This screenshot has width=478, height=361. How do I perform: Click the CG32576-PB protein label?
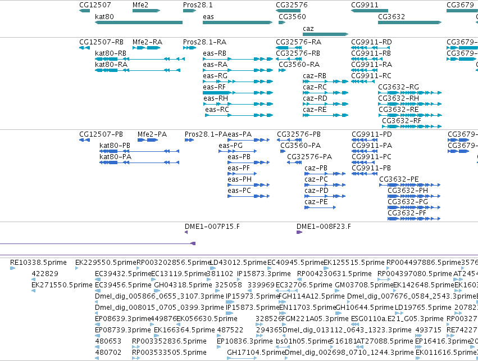tap(299, 134)
